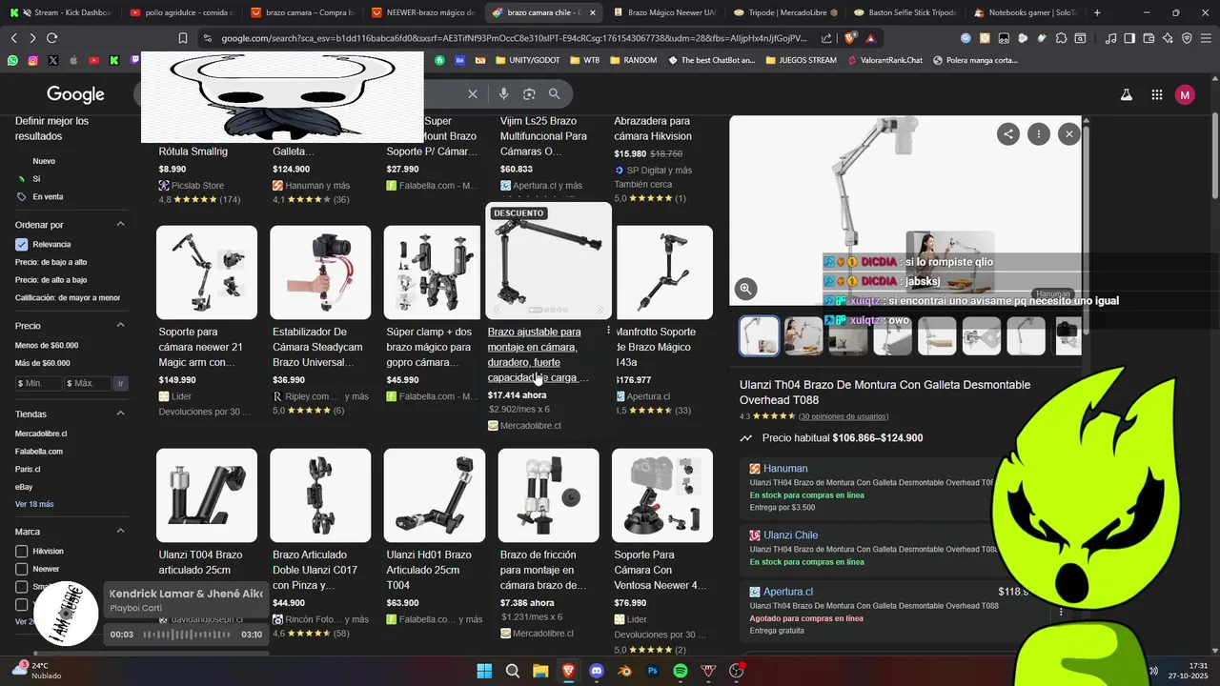
Task: Open Discord from the taskbar
Action: [x=597, y=671]
